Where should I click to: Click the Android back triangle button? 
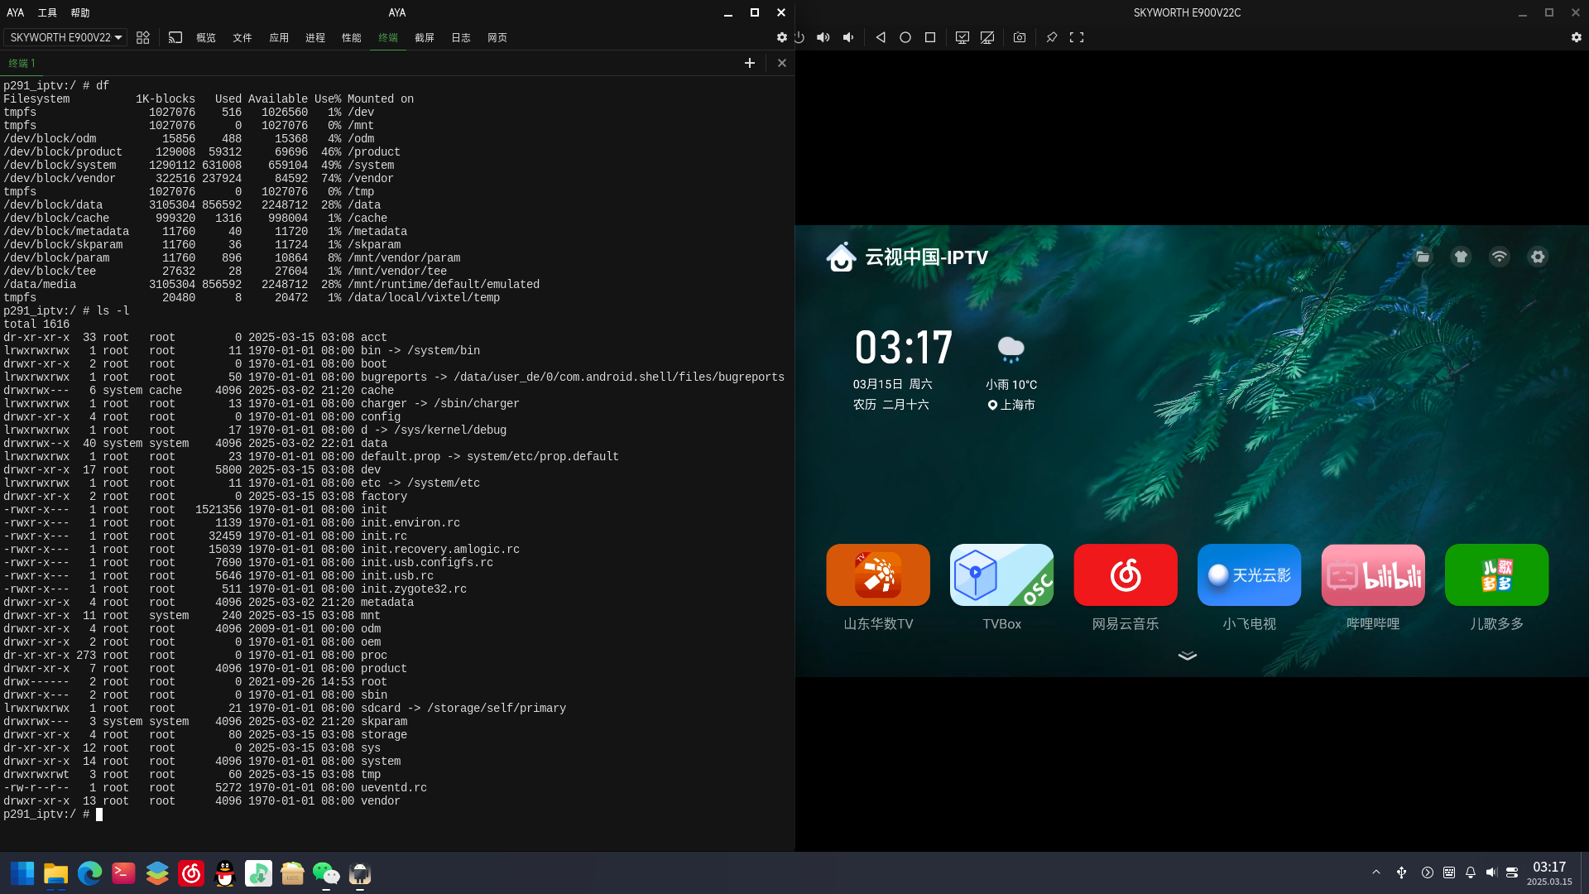pos(881,37)
